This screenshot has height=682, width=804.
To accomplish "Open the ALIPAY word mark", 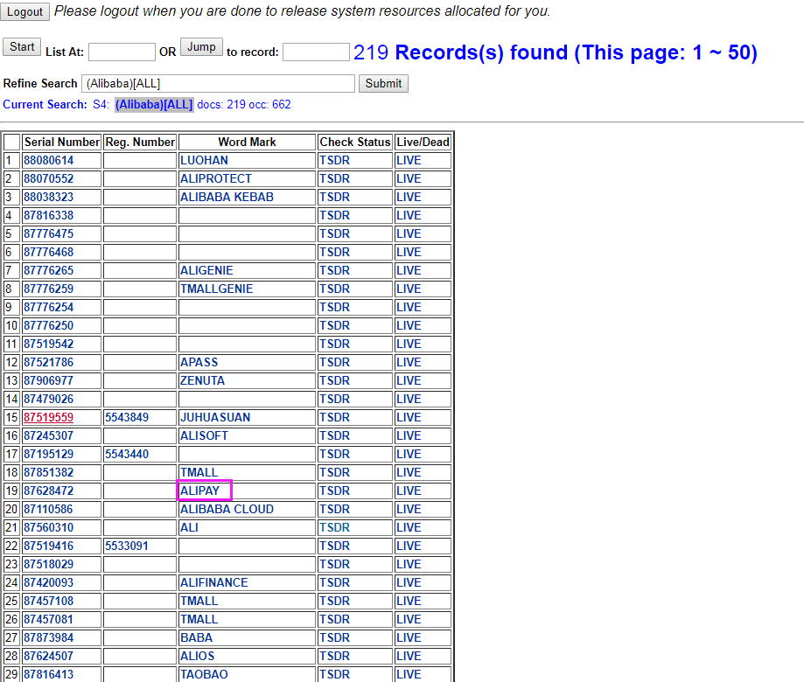I will 200,491.
